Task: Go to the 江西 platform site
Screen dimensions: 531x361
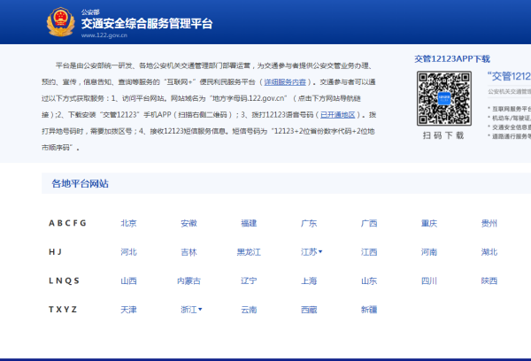Action: coord(369,252)
